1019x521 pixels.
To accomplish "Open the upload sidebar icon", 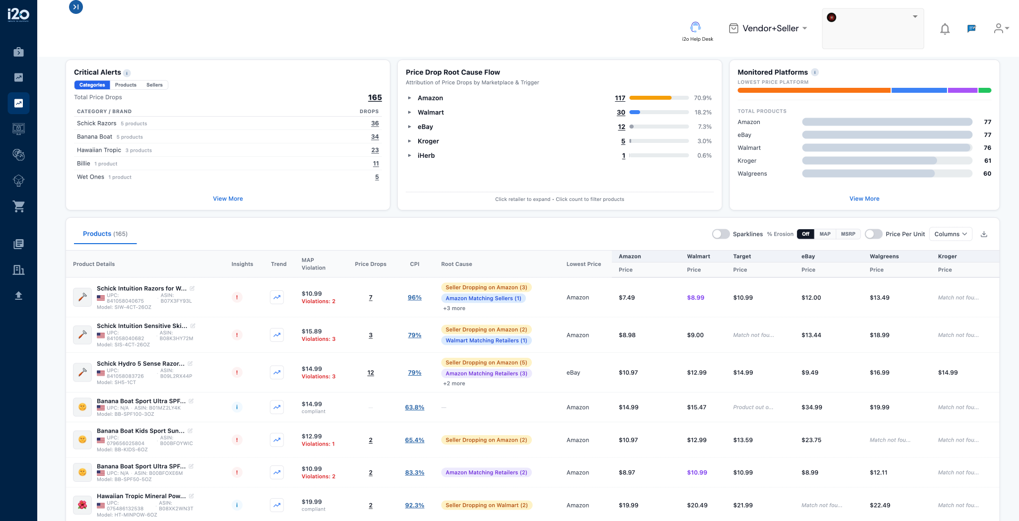I will [18, 296].
